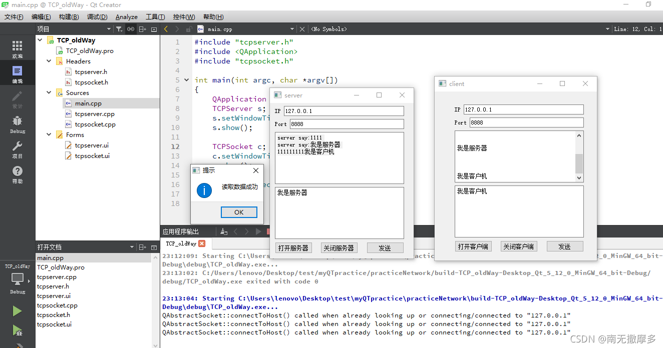The height and width of the screenshot is (348, 663).
Task: Open the project view type dropdown
Action: pos(110,29)
